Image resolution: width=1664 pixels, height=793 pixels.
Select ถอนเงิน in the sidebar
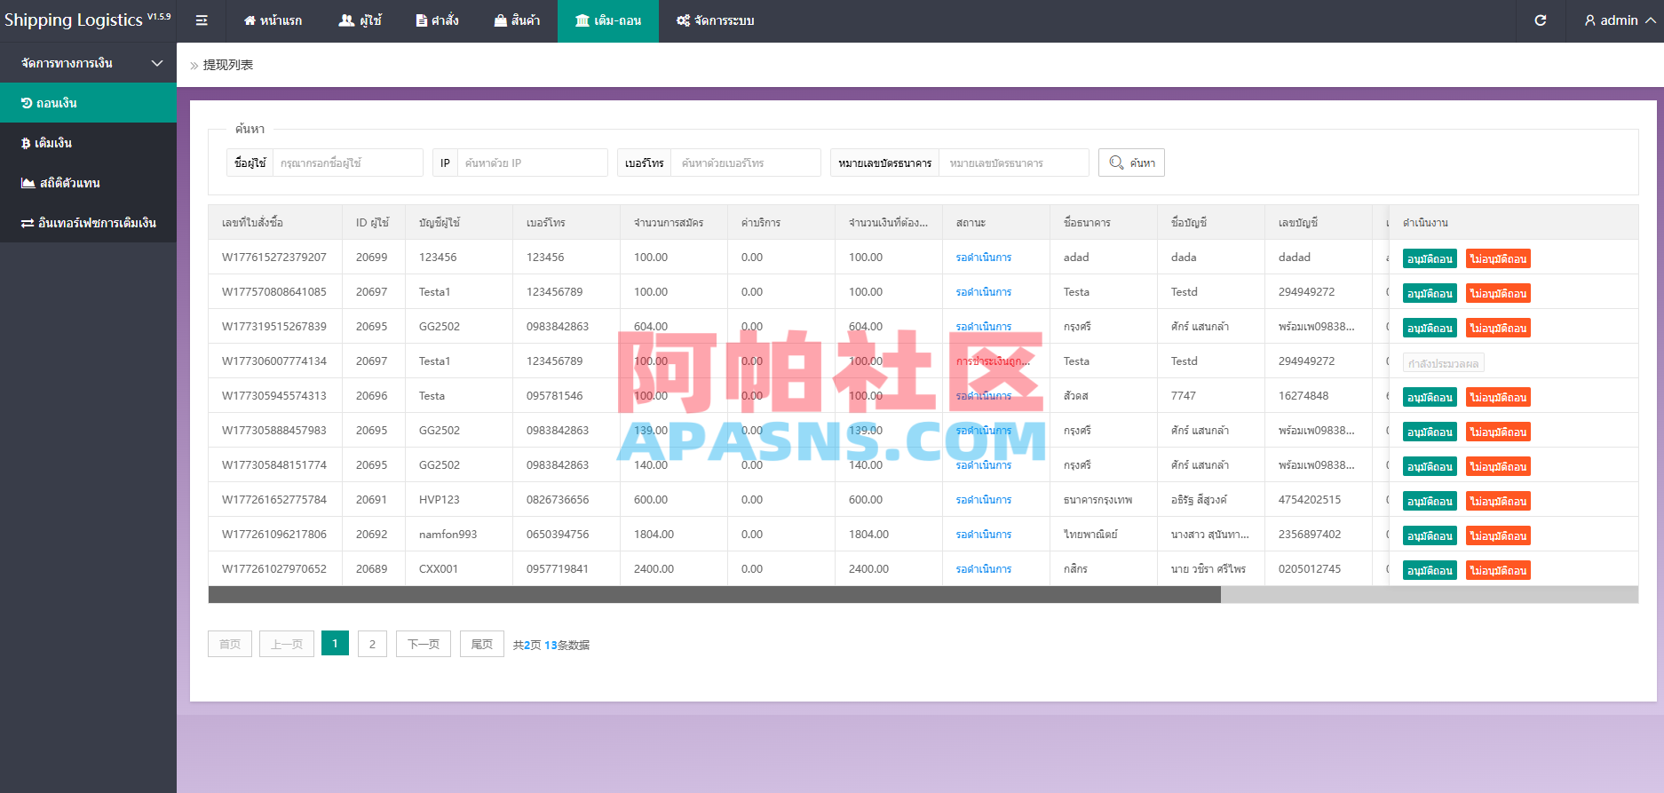tap(88, 103)
